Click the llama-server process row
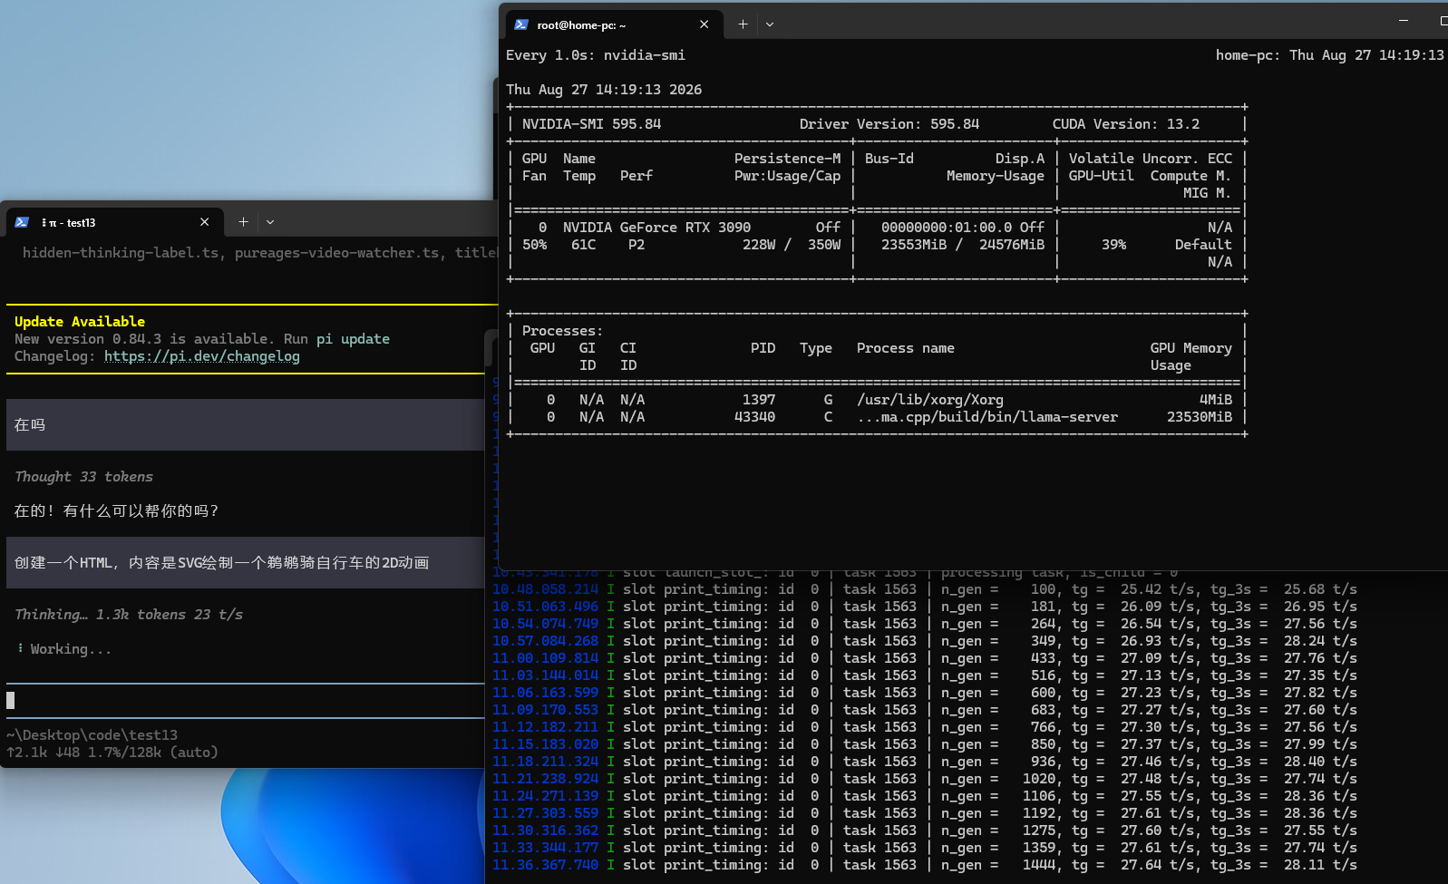This screenshot has width=1448, height=884. [x=877, y=417]
